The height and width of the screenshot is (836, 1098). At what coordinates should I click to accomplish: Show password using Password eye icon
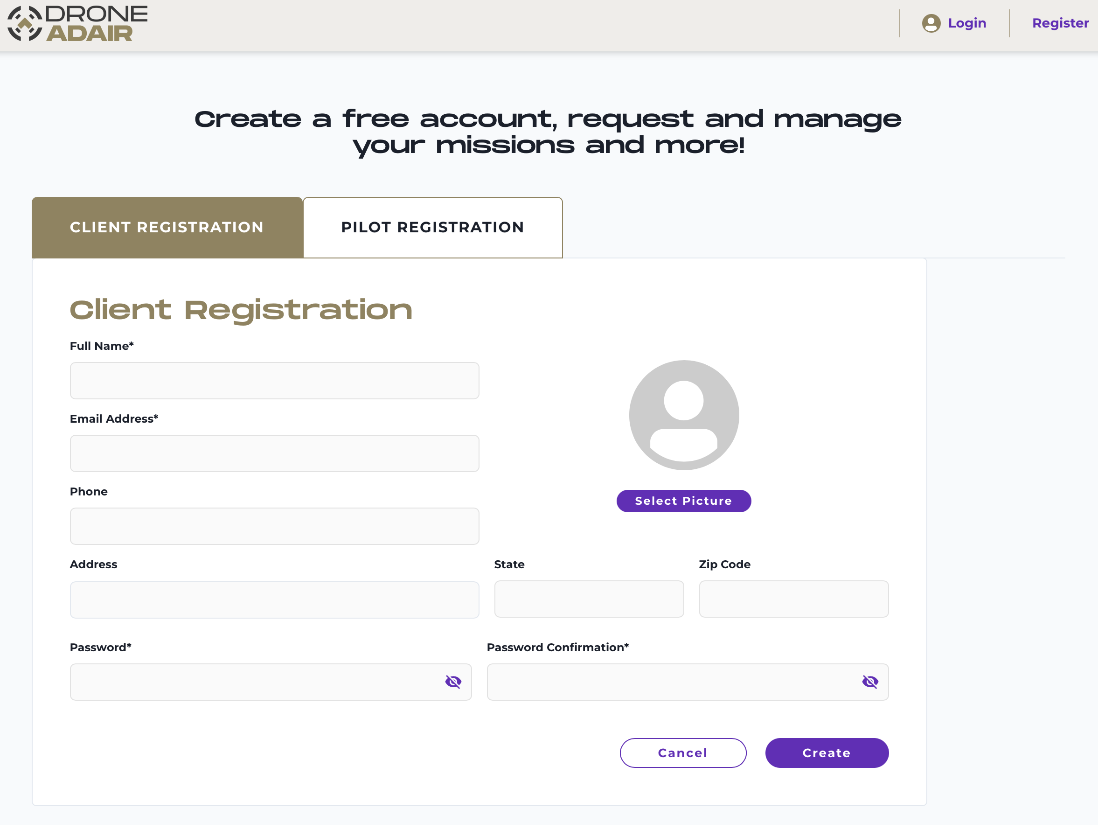click(x=453, y=682)
